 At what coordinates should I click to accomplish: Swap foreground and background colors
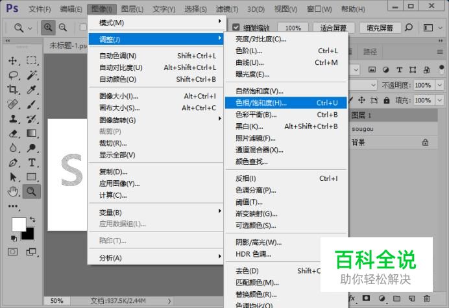click(x=32, y=220)
